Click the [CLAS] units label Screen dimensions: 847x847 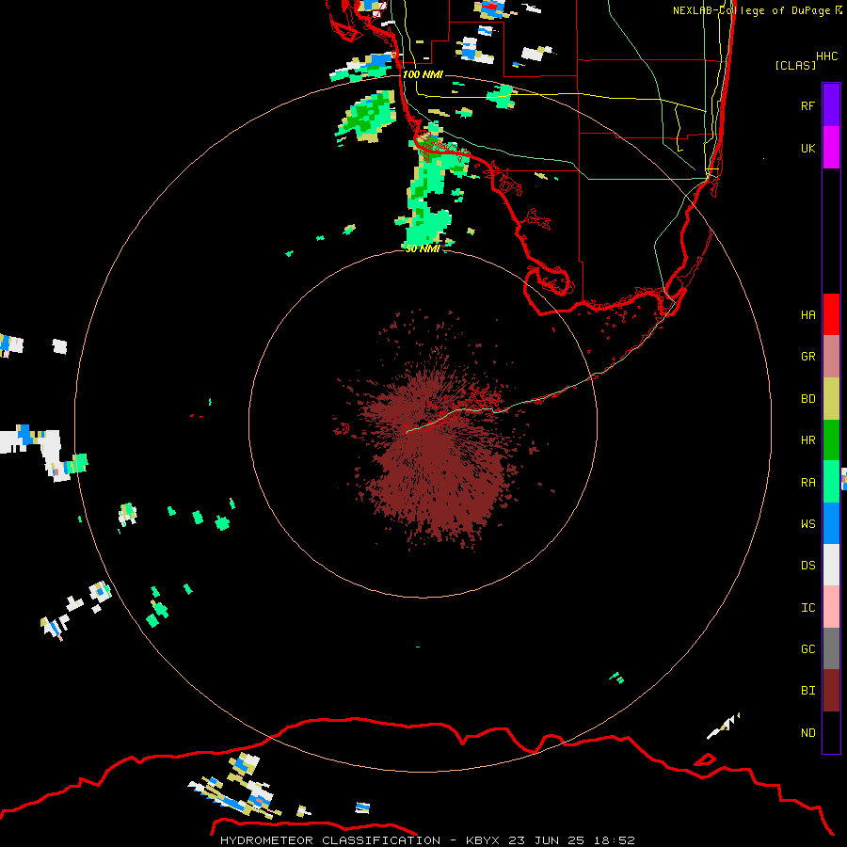[x=795, y=65]
